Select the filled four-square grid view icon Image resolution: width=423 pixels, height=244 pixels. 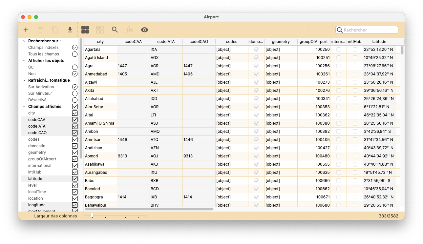click(85, 30)
